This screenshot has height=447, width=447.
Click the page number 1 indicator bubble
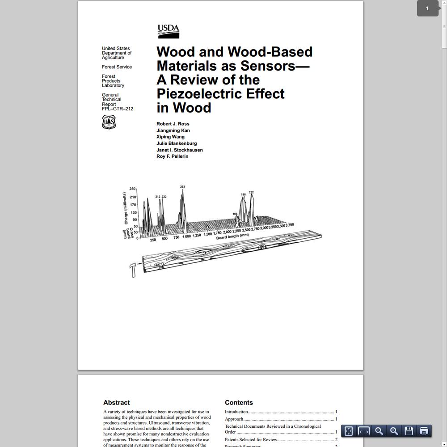click(427, 8)
